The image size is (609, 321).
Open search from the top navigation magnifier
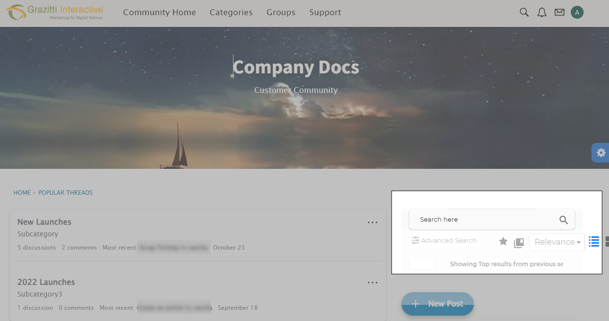click(x=524, y=12)
